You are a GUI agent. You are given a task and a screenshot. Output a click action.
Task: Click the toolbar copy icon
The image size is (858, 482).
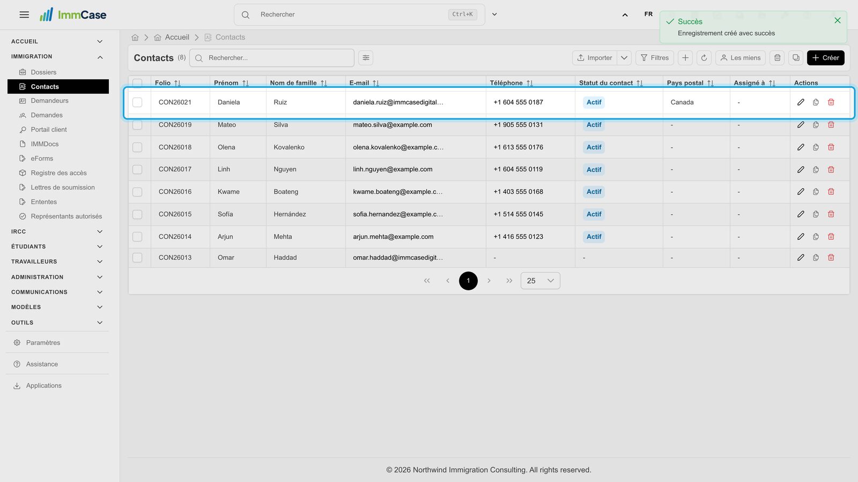click(x=796, y=58)
